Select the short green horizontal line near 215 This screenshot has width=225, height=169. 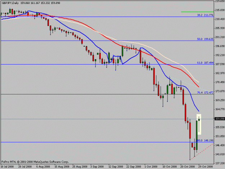click(x=197, y=12)
